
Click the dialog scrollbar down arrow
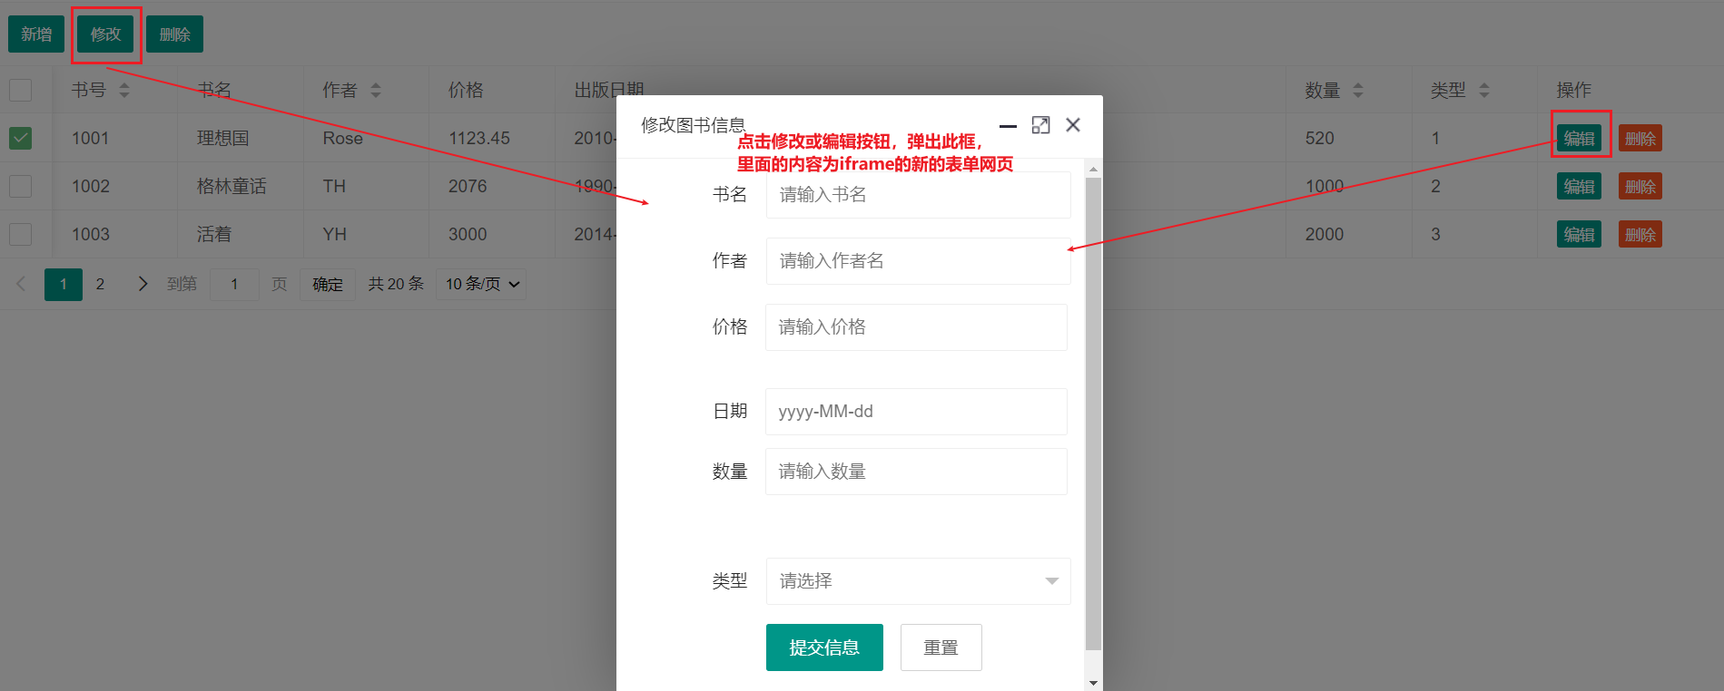(x=1093, y=683)
